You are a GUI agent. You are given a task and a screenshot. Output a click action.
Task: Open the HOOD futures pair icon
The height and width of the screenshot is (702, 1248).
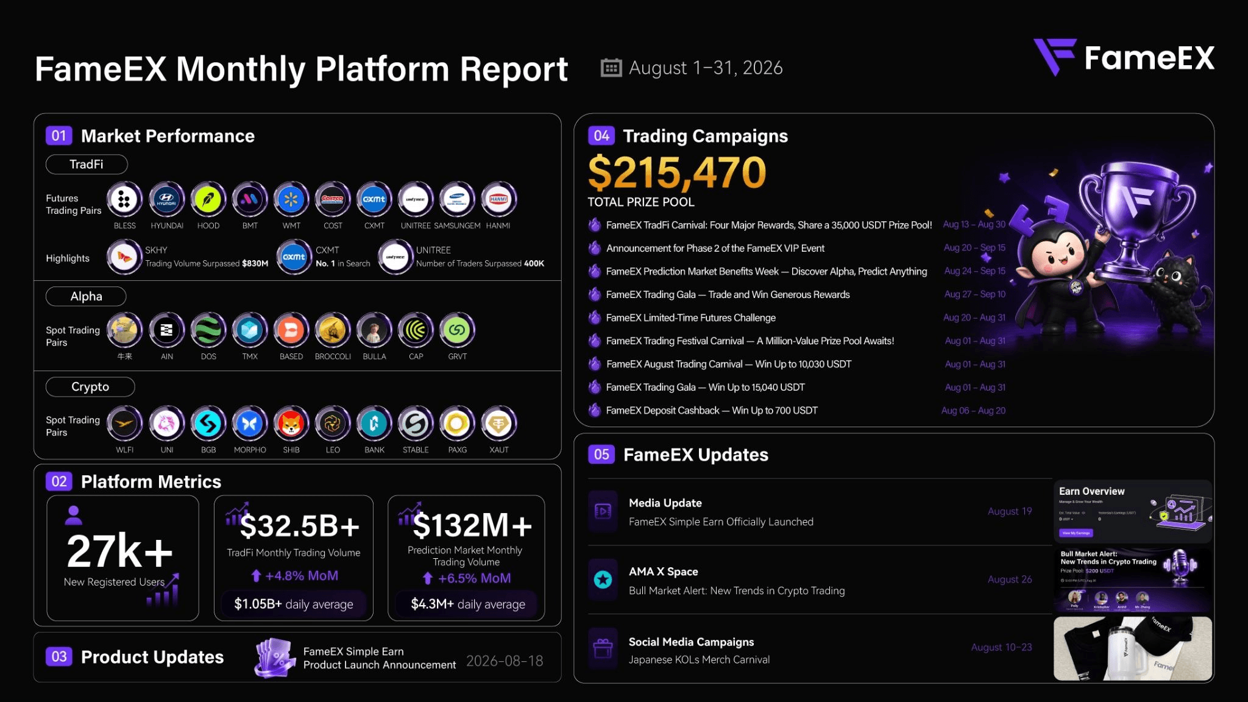point(208,199)
